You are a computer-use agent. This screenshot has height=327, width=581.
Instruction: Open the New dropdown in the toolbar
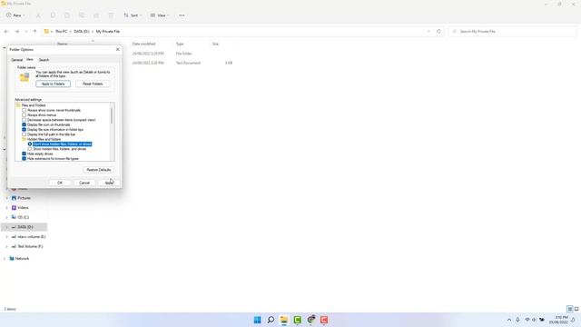pos(15,15)
